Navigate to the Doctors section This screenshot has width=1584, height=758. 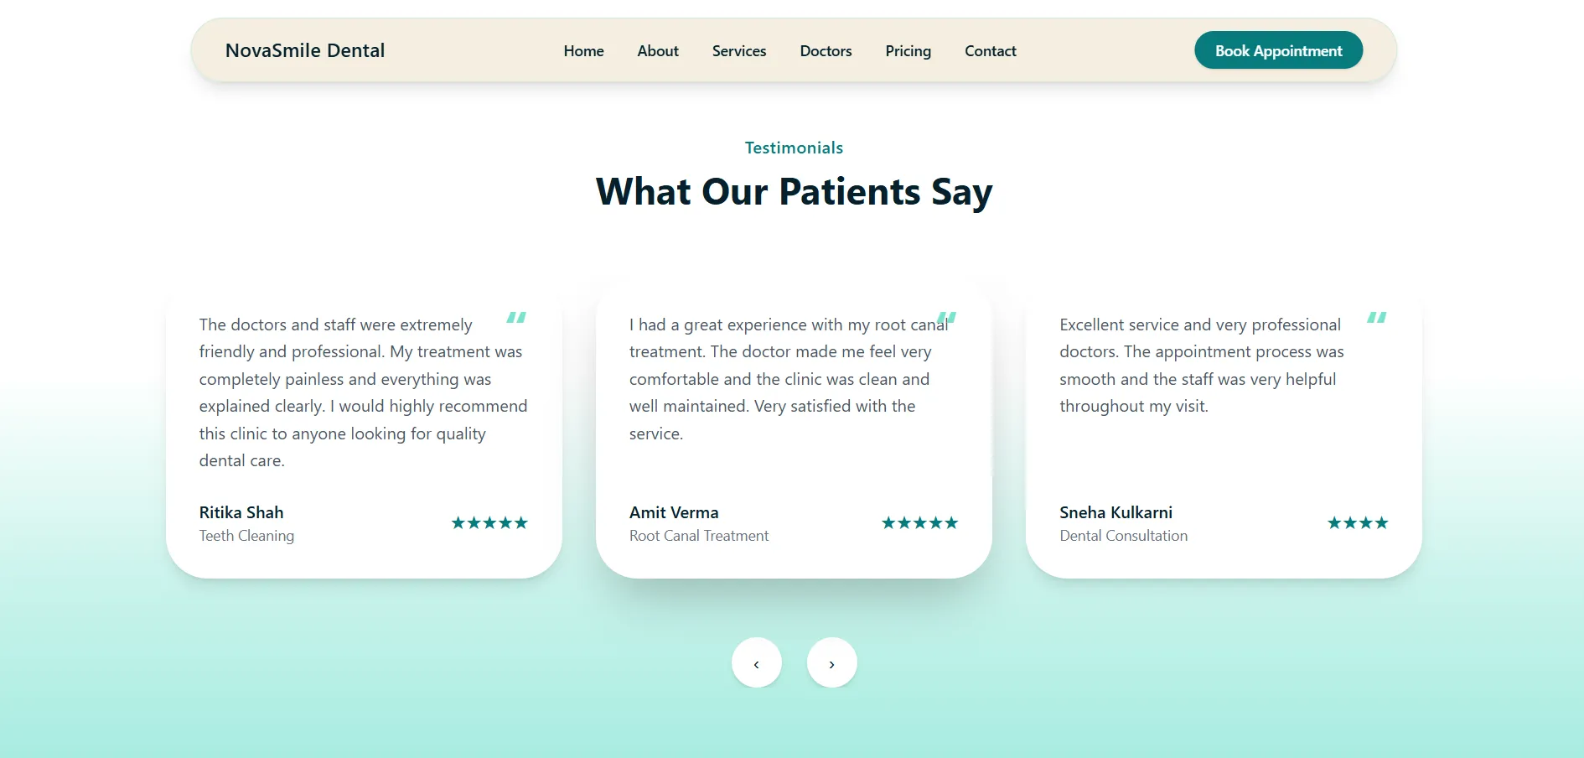pos(826,51)
